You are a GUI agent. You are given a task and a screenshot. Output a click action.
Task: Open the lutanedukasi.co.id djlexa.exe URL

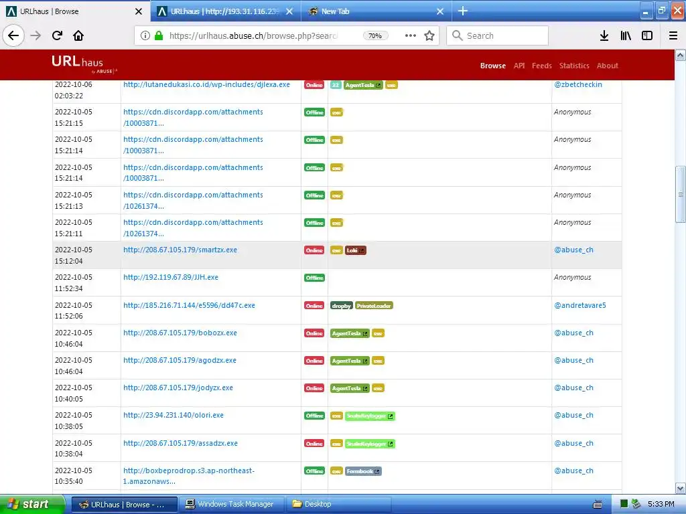[x=206, y=84]
